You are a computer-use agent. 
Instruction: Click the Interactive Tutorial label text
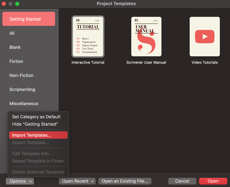pyautogui.click(x=88, y=62)
